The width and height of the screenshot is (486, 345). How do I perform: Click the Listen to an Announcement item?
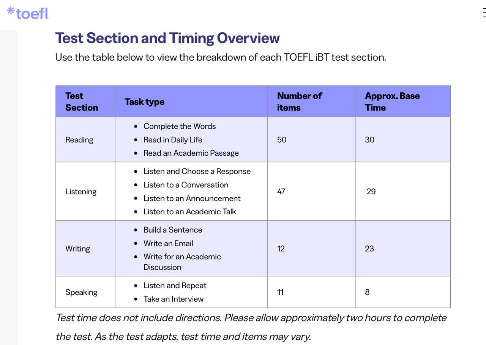coord(192,198)
